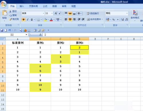
Task: Click the cell borders icon
Action: [39, 20]
